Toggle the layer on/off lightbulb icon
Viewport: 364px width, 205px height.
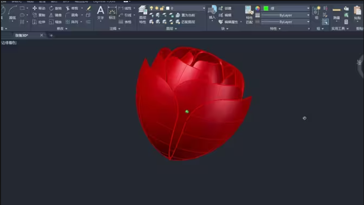pyautogui.click(x=151, y=8)
